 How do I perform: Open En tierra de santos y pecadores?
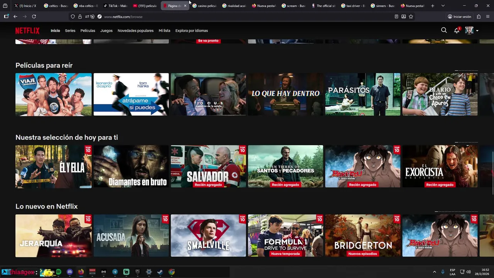tap(286, 166)
